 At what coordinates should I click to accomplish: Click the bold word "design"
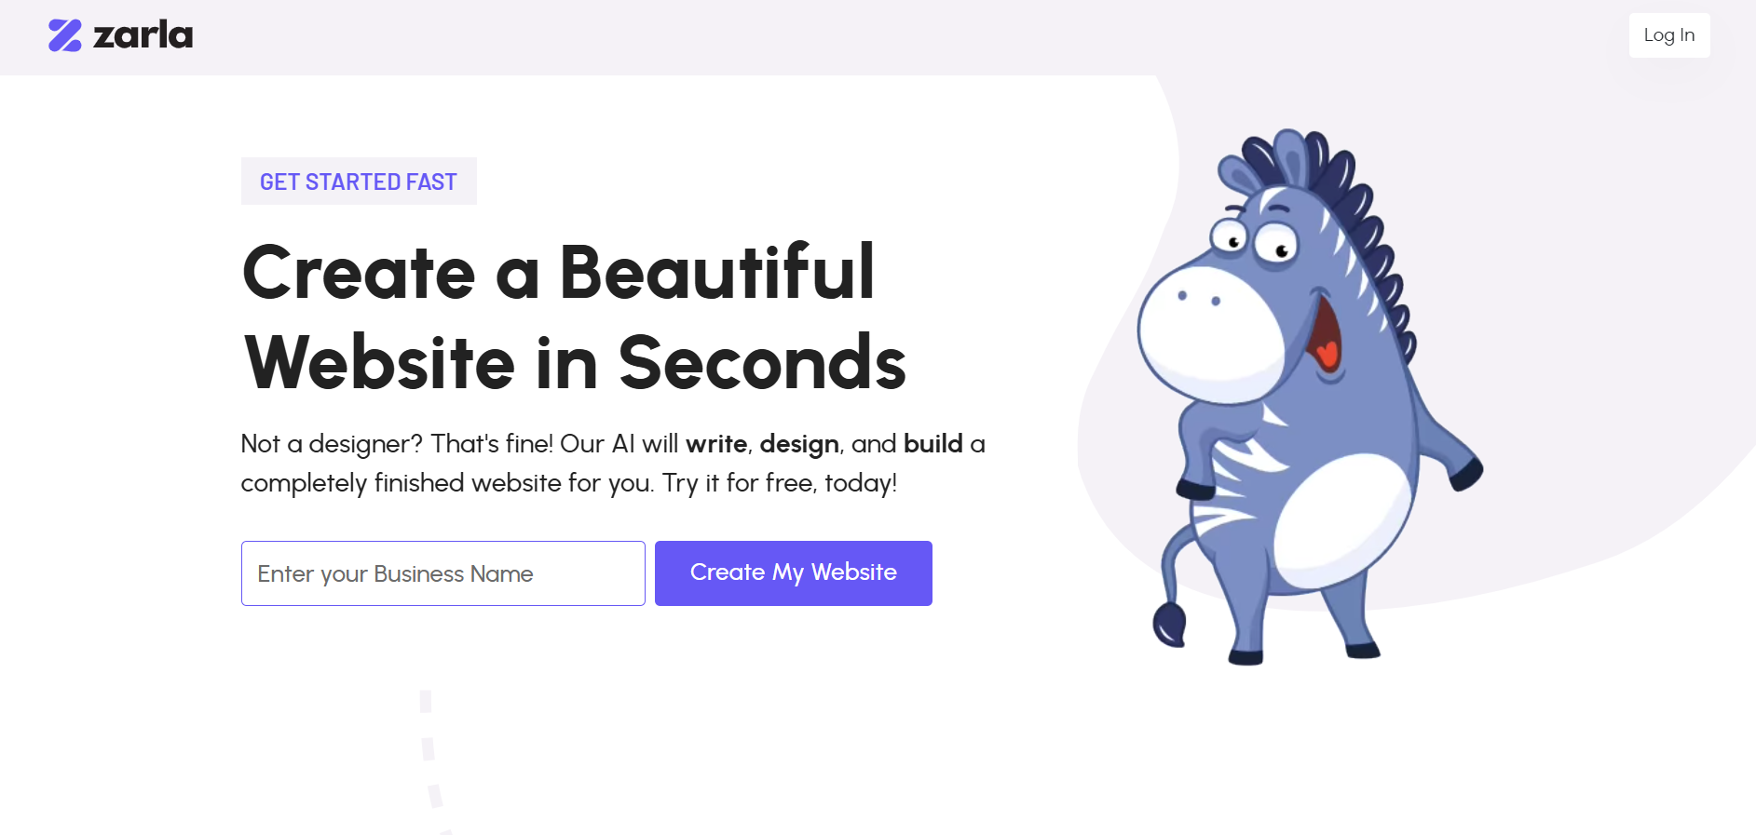pyautogui.click(x=799, y=444)
